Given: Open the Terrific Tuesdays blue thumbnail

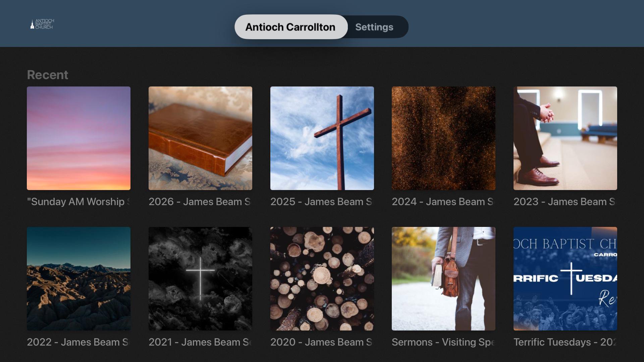Looking at the screenshot, I should point(565,279).
